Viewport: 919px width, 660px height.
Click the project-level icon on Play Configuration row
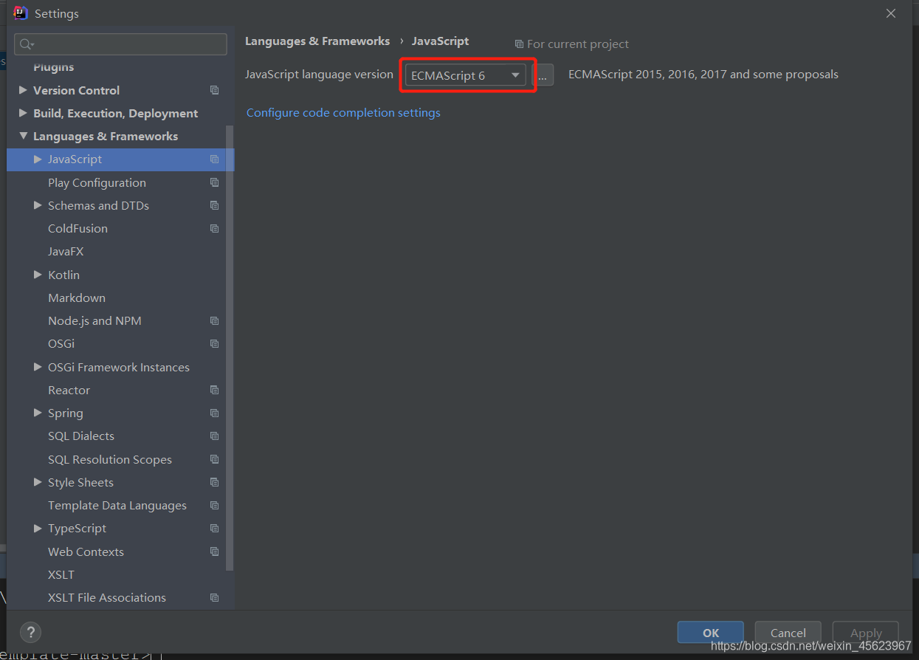(x=214, y=182)
